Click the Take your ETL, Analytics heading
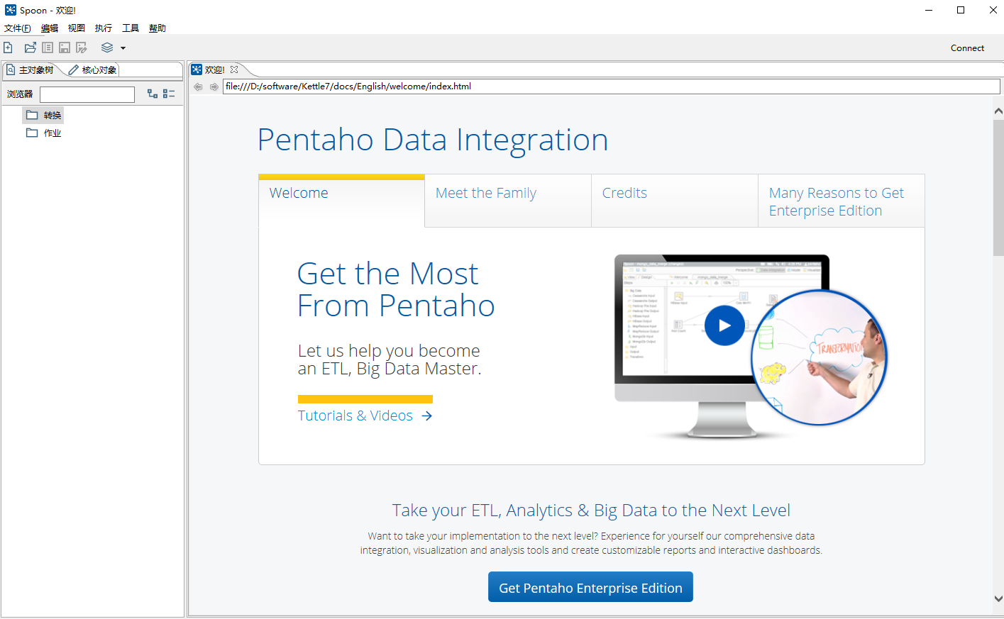 tap(591, 511)
